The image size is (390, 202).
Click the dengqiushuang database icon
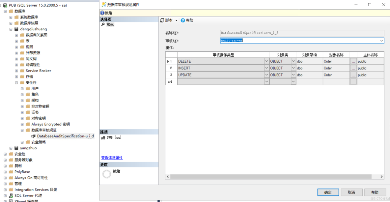pyautogui.click(x=16, y=29)
